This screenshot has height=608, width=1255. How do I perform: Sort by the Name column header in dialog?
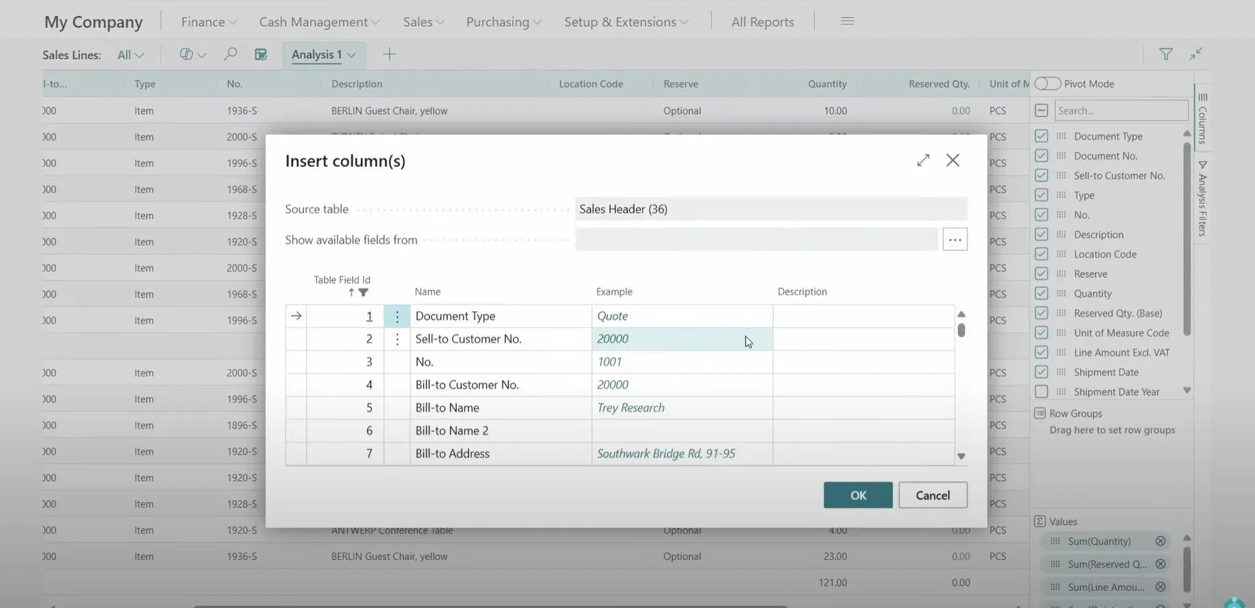[x=427, y=291]
